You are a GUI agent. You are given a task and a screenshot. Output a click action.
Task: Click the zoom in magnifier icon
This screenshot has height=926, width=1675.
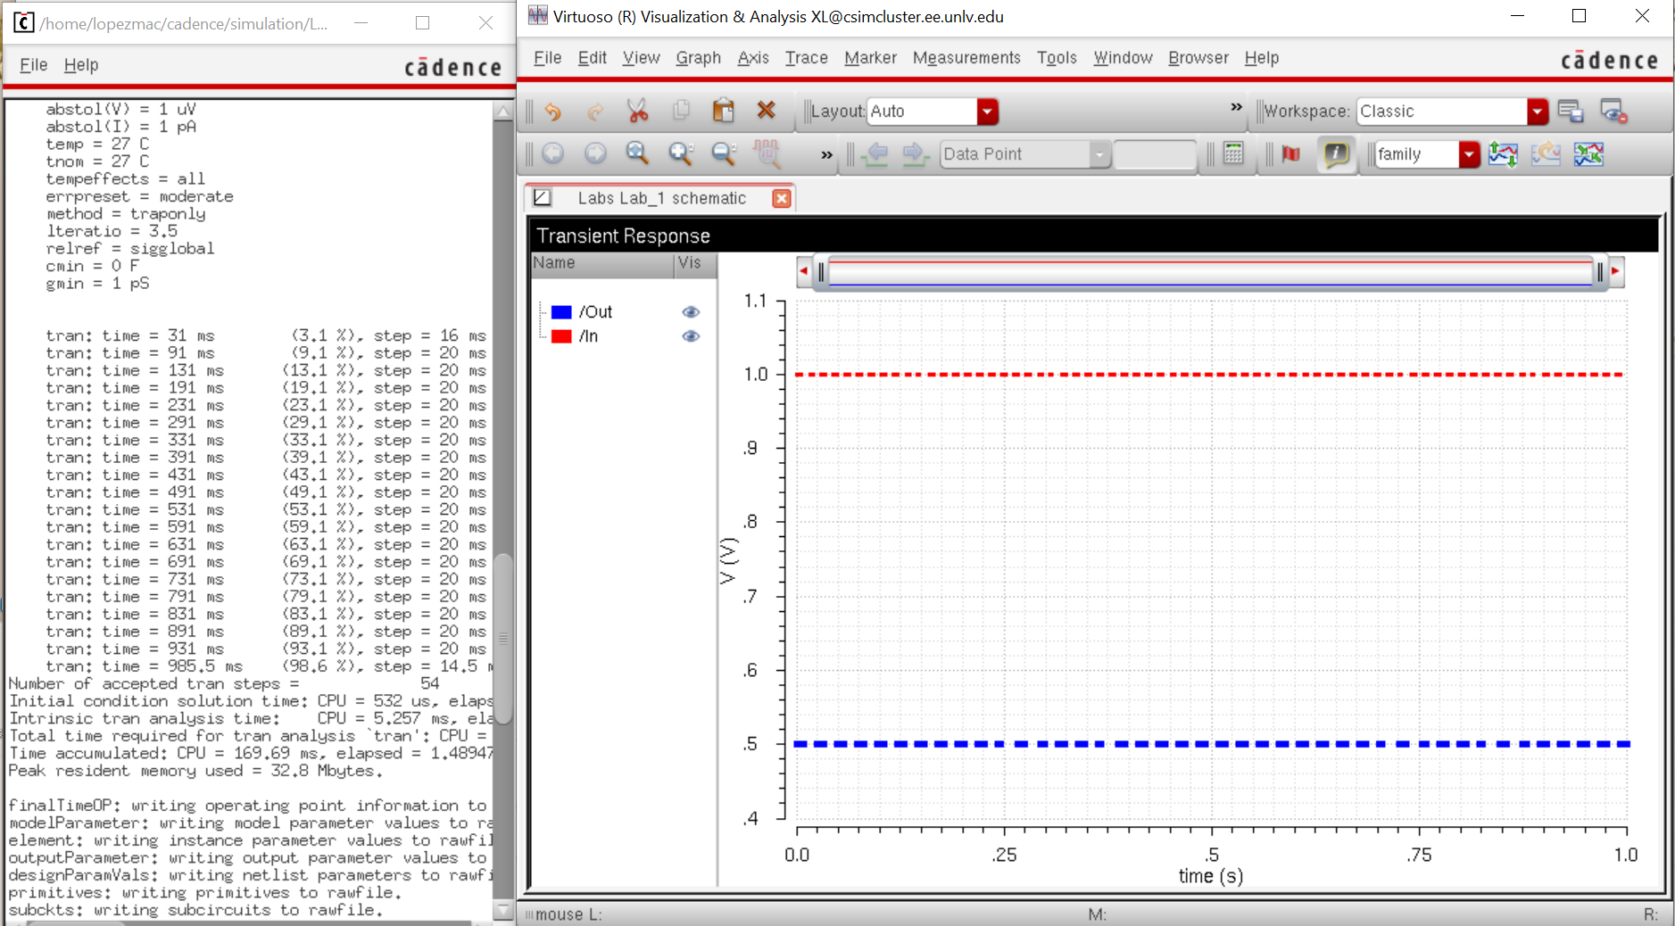tap(681, 154)
